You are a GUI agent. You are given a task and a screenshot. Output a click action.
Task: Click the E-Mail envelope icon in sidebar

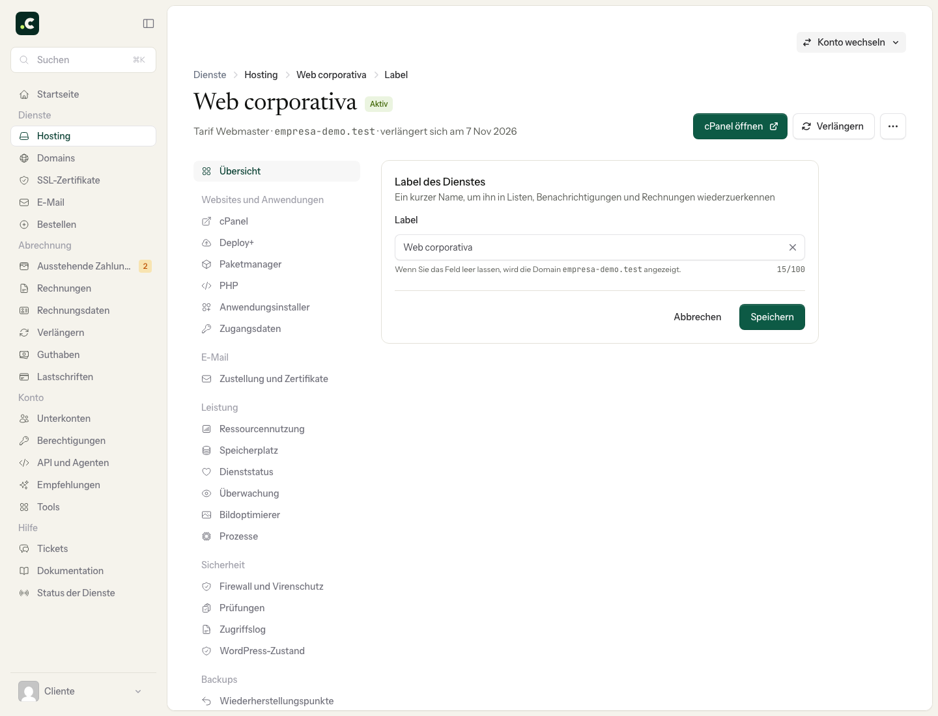point(24,202)
